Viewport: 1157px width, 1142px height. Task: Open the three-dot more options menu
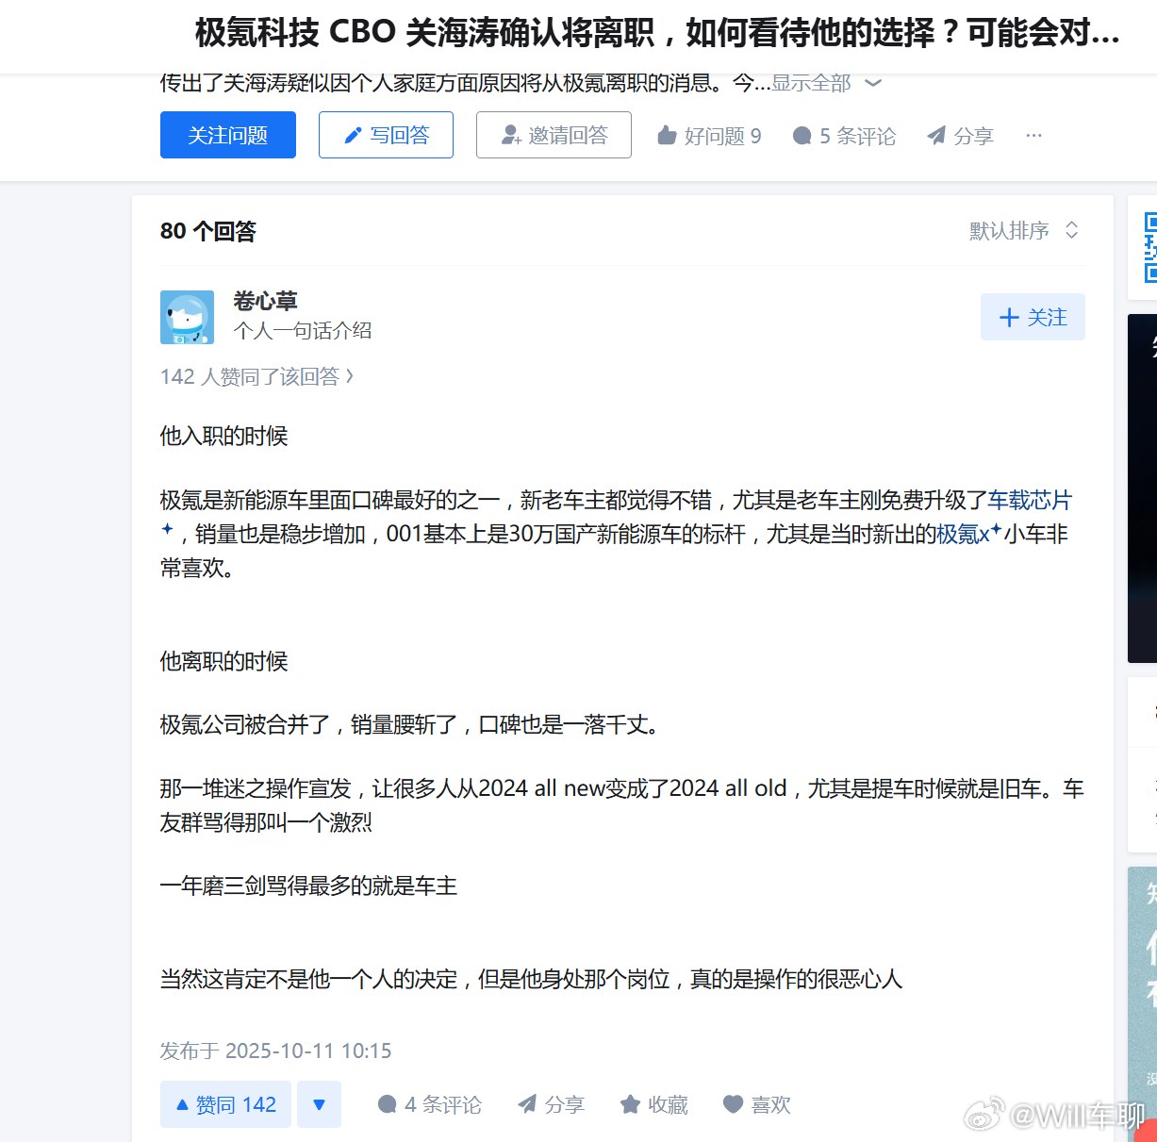[x=1034, y=136]
